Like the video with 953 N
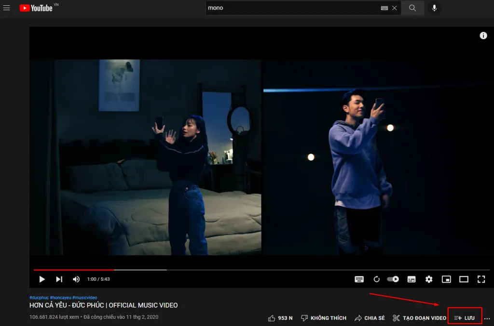 click(280, 318)
